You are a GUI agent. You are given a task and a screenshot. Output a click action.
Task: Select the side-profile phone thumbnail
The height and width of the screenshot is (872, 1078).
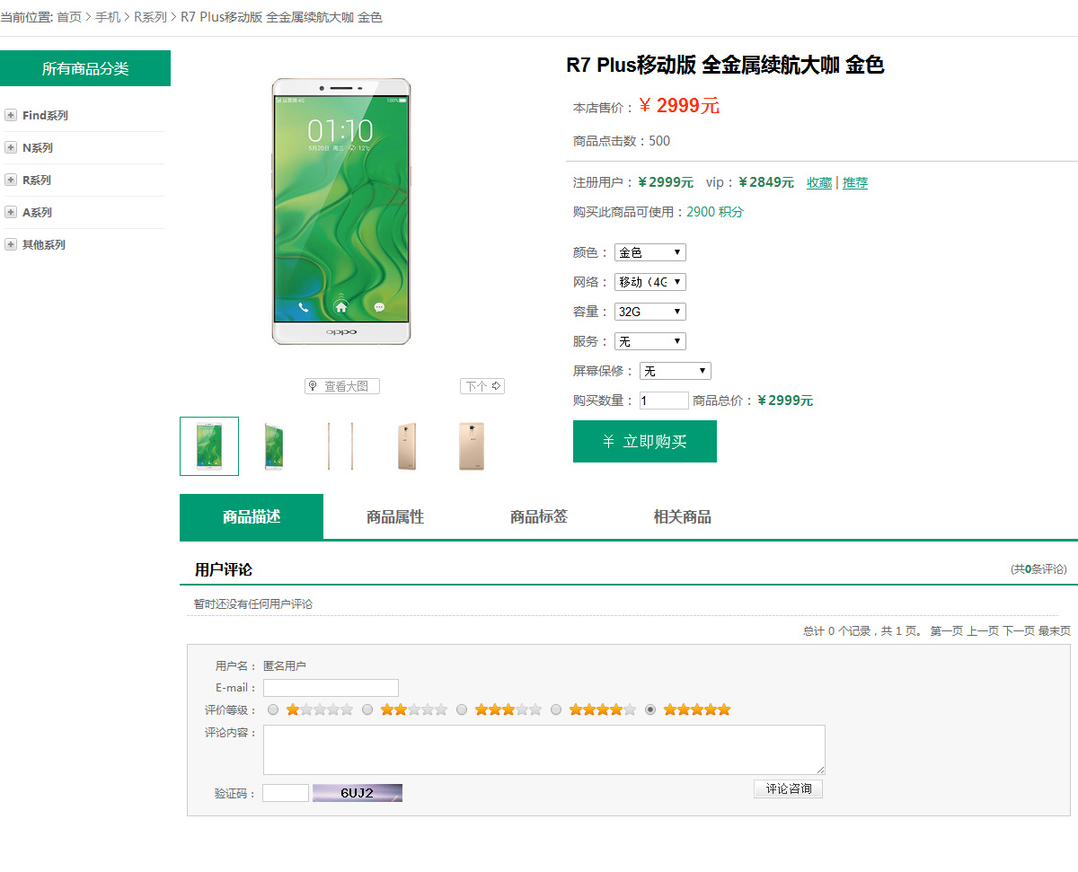[340, 446]
